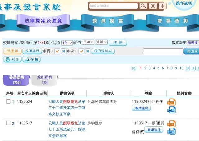Image resolution: width=199 pixels, height=141 pixels.
Task: Click 進度 column header
Action: point(149,93)
